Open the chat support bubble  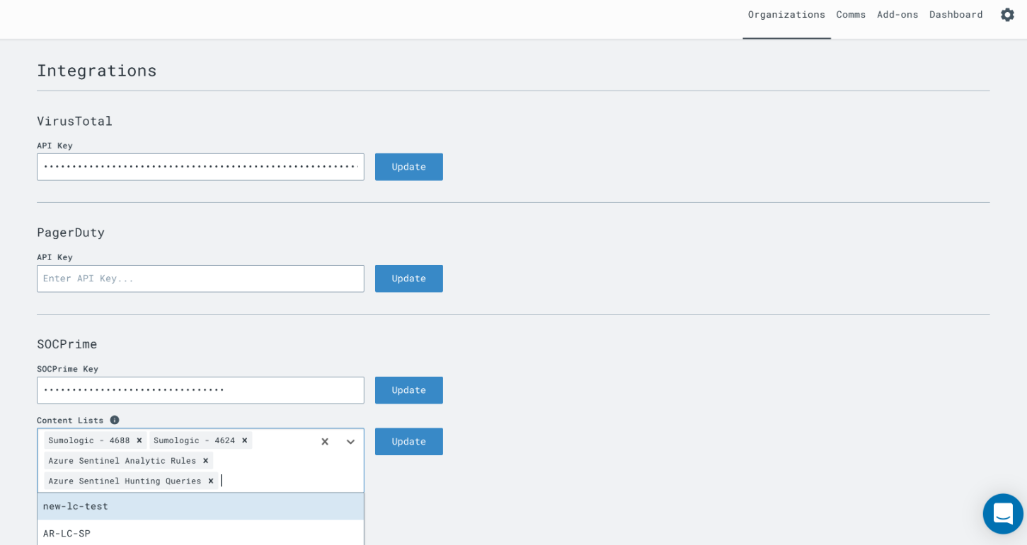[x=1002, y=514]
